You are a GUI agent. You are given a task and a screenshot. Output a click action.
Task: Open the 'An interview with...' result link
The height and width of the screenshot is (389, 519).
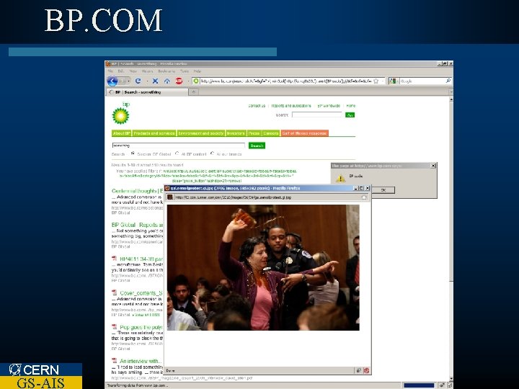[x=141, y=361]
